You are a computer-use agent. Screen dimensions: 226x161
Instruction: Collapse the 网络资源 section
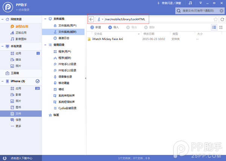pyautogui.click(x=3, y=19)
